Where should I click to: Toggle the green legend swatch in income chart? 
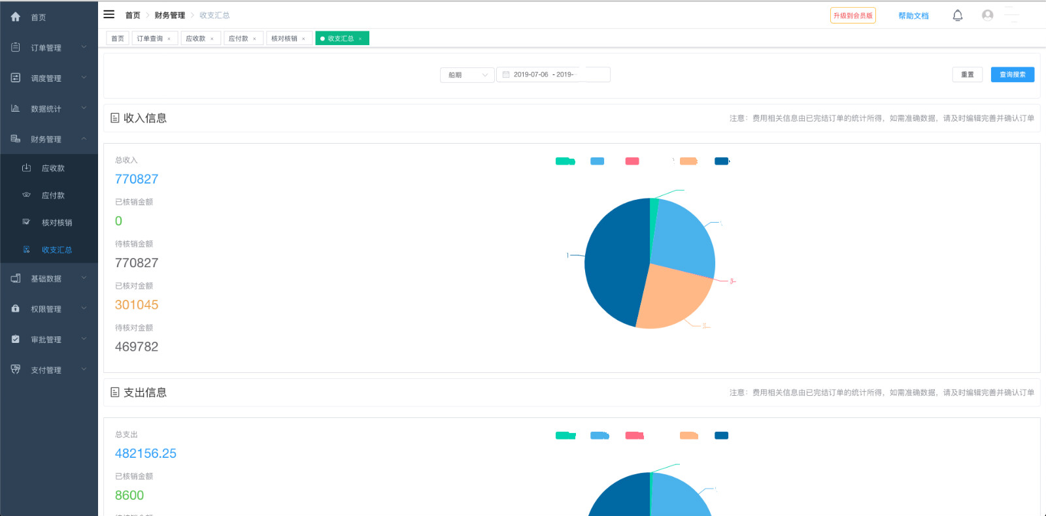(x=565, y=161)
